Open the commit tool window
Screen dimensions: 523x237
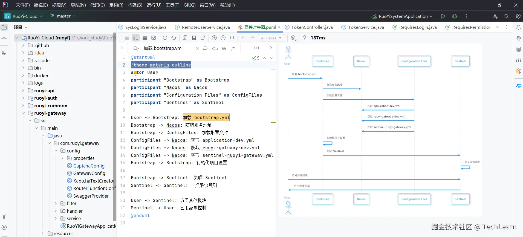4,38
